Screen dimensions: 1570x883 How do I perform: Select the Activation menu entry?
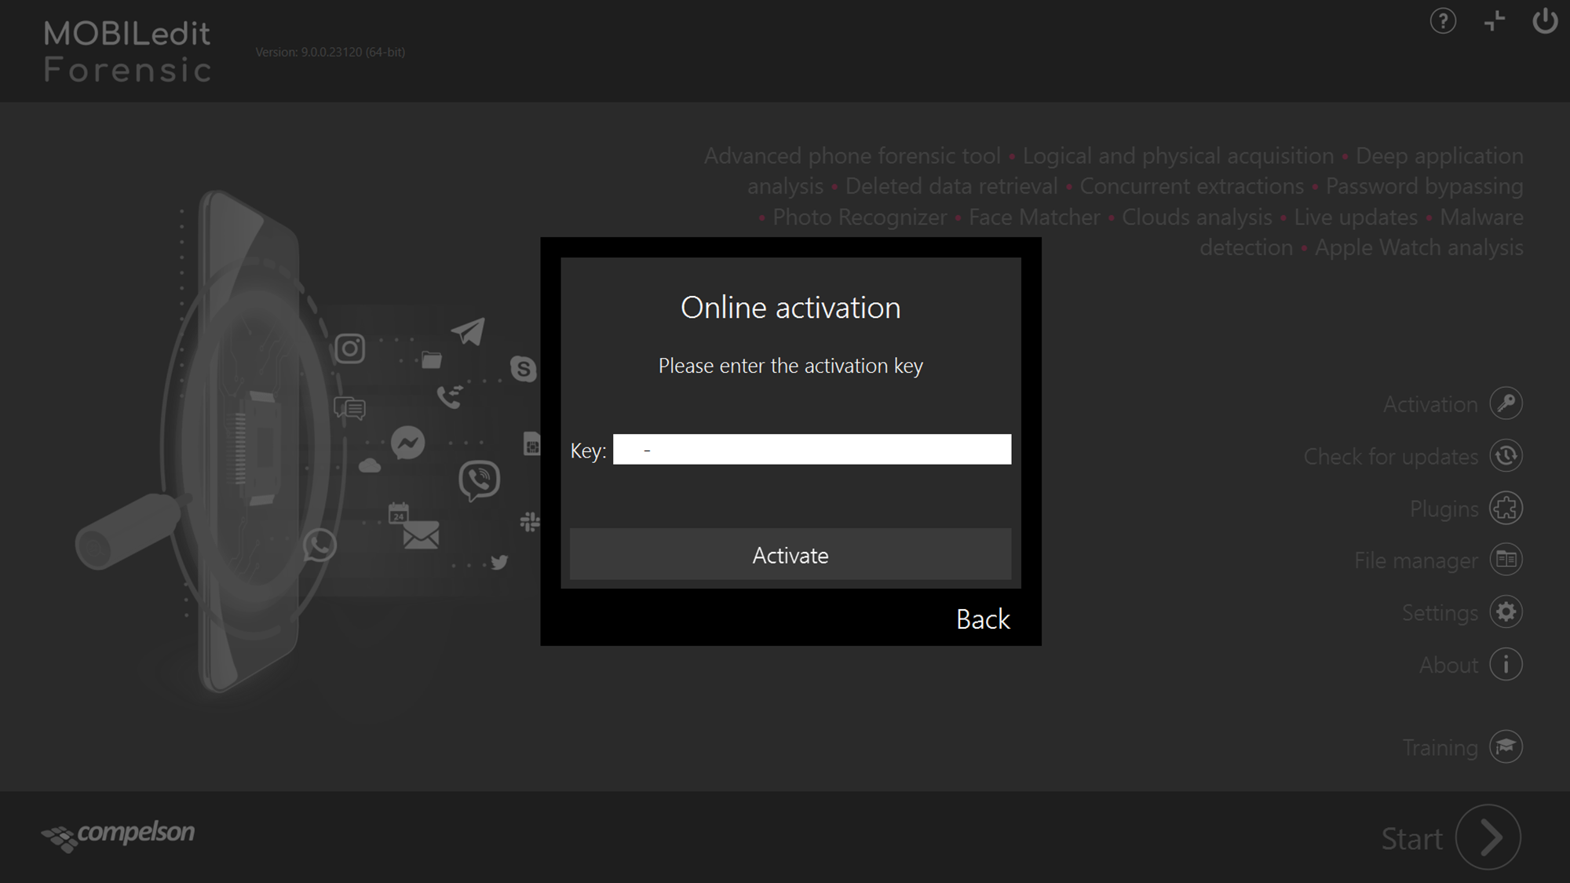point(1429,403)
